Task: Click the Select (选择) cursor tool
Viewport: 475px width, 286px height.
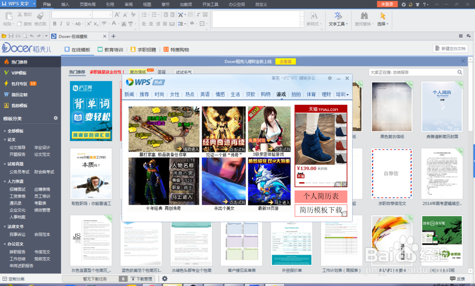Action: pyautogui.click(x=383, y=16)
